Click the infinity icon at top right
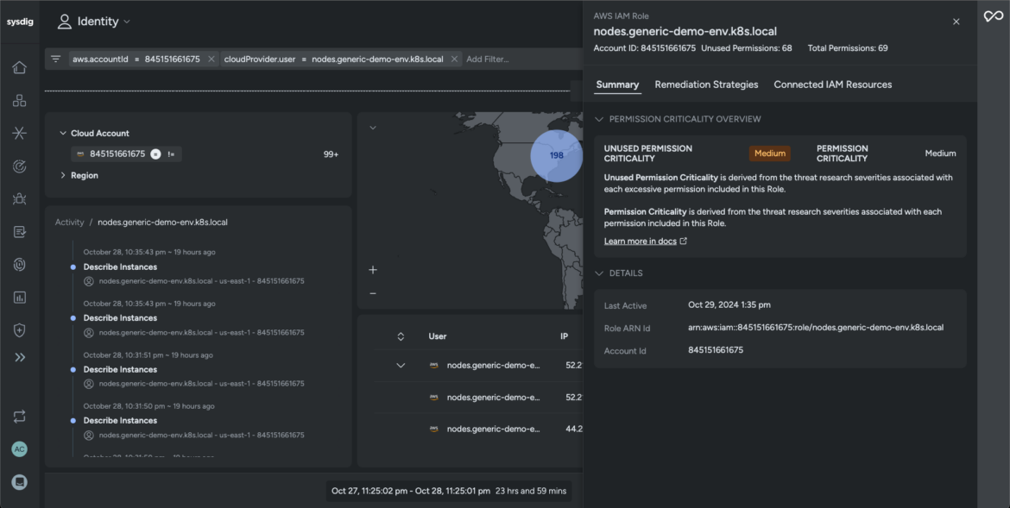This screenshot has height=508, width=1010. pyautogui.click(x=994, y=16)
